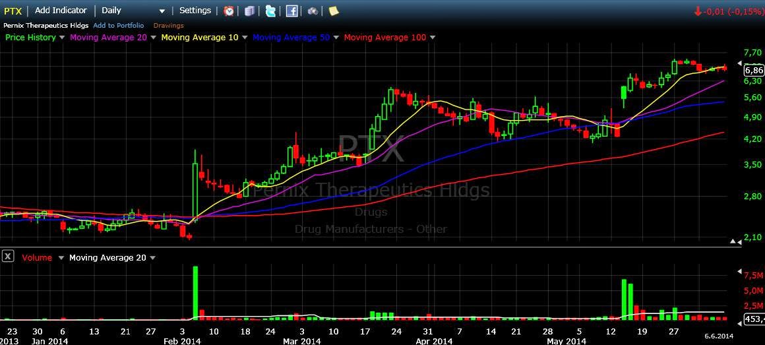
Task: Click the 7,70 price axis label
Action: (753, 53)
